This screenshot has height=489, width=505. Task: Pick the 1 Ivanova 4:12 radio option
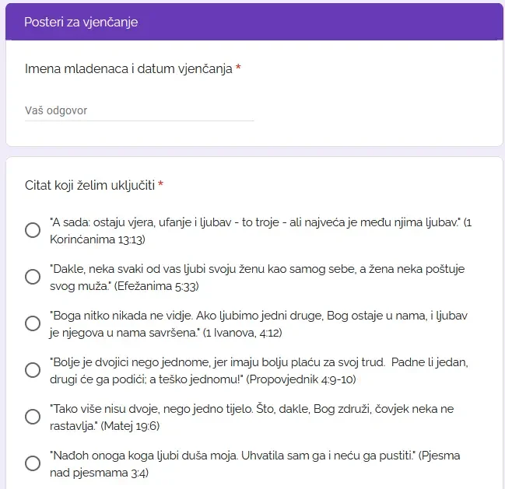pos(33,323)
